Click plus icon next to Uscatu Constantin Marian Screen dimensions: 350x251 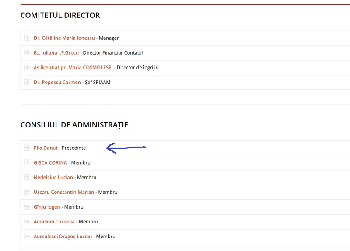tap(27, 192)
